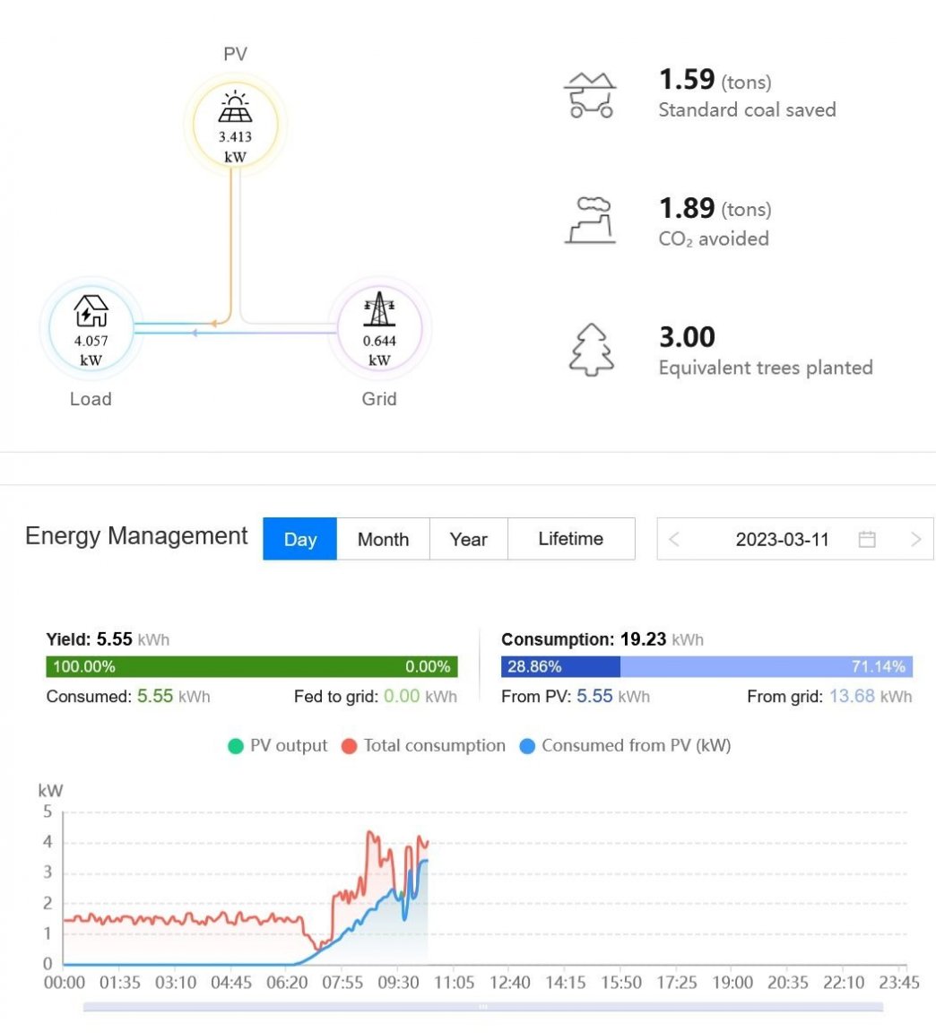
Task: Click the coal cart icon
Action: tap(590, 95)
